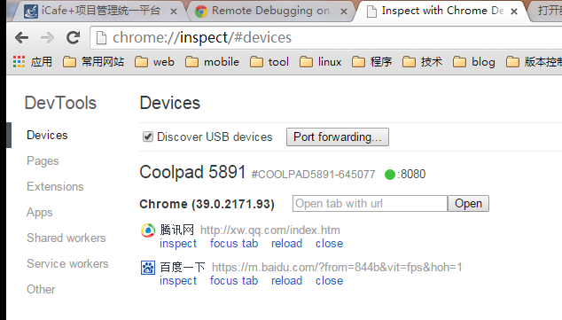
Task: Click the 百度一下 favicon
Action: [148, 268]
